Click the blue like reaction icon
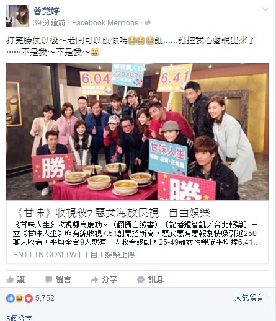 pyautogui.click(x=11, y=298)
